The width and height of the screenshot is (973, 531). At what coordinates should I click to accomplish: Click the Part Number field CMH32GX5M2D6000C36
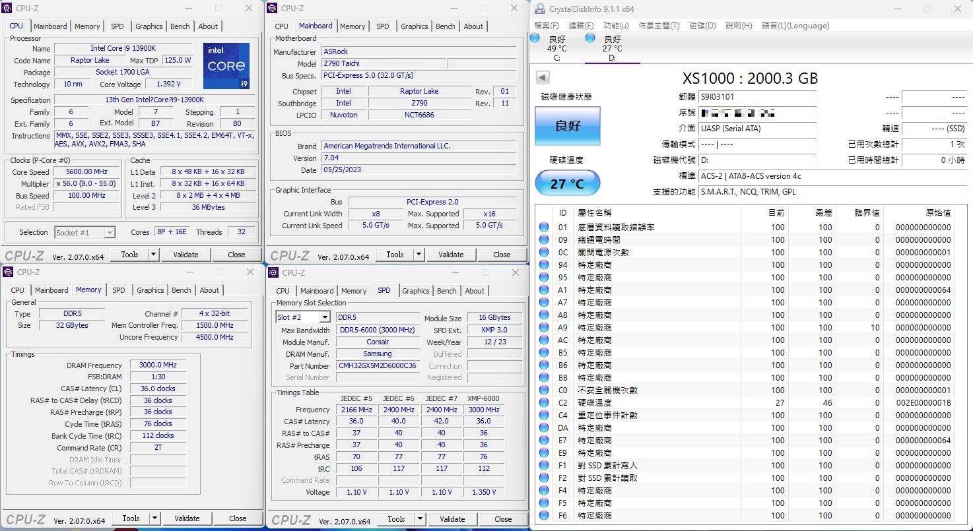(378, 365)
